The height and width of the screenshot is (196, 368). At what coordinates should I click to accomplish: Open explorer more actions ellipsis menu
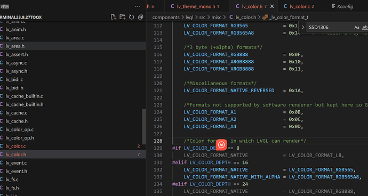[137, 6]
